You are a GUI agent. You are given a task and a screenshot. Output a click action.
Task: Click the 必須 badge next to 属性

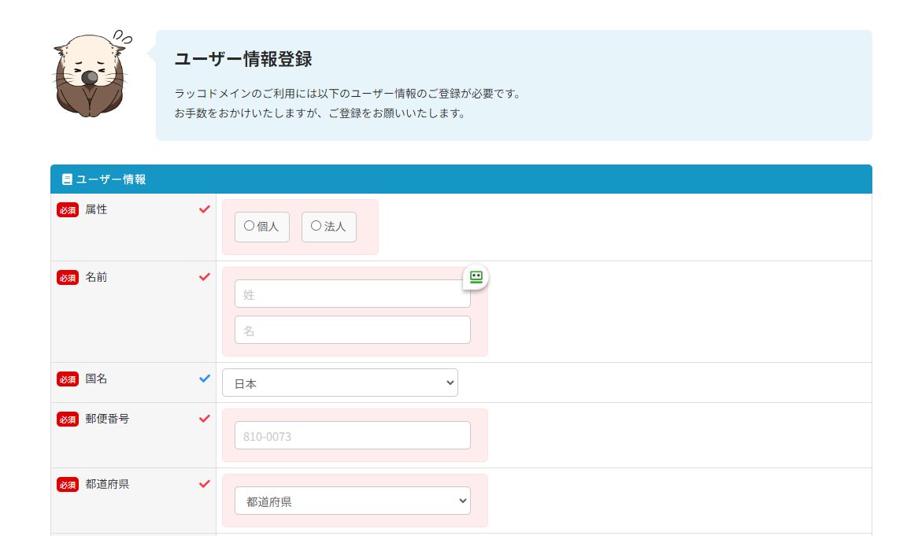pos(68,210)
